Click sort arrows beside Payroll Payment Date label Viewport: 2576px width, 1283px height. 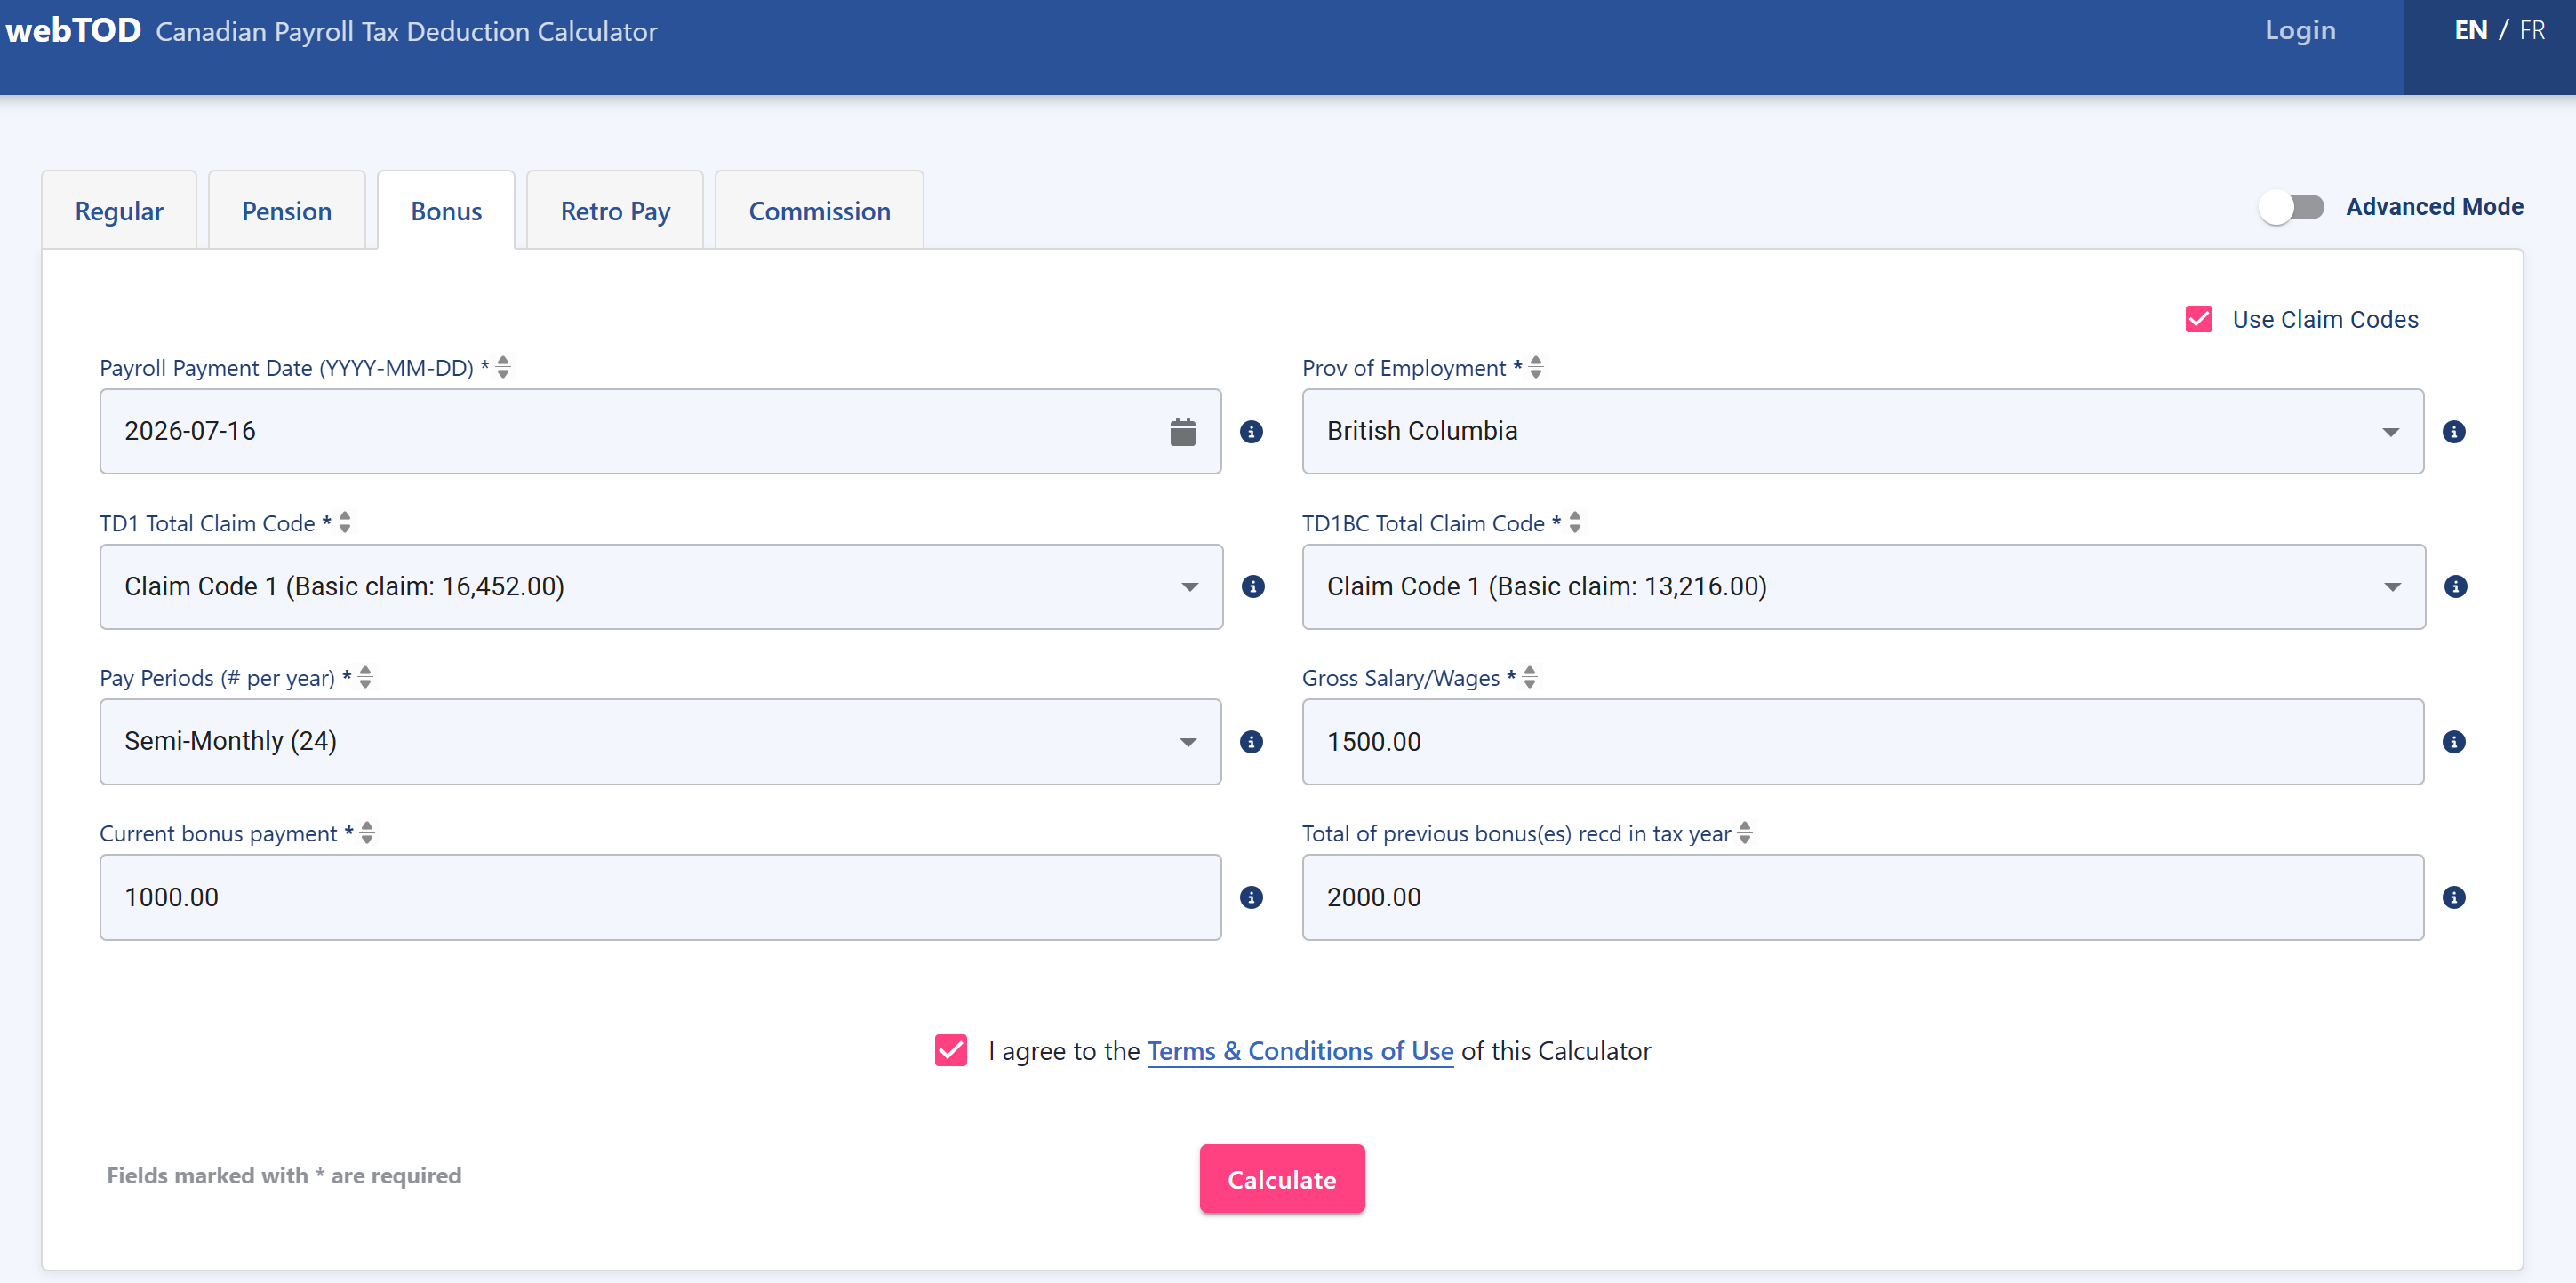click(x=503, y=368)
